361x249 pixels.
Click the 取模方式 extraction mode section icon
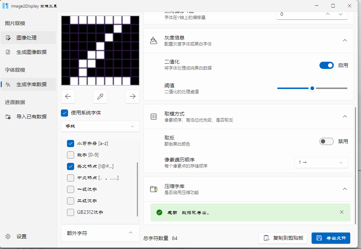pos(153,116)
